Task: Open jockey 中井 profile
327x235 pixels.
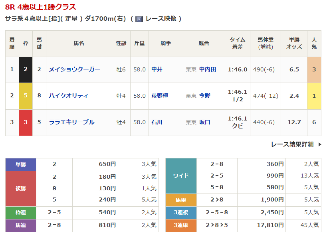Action: point(157,69)
